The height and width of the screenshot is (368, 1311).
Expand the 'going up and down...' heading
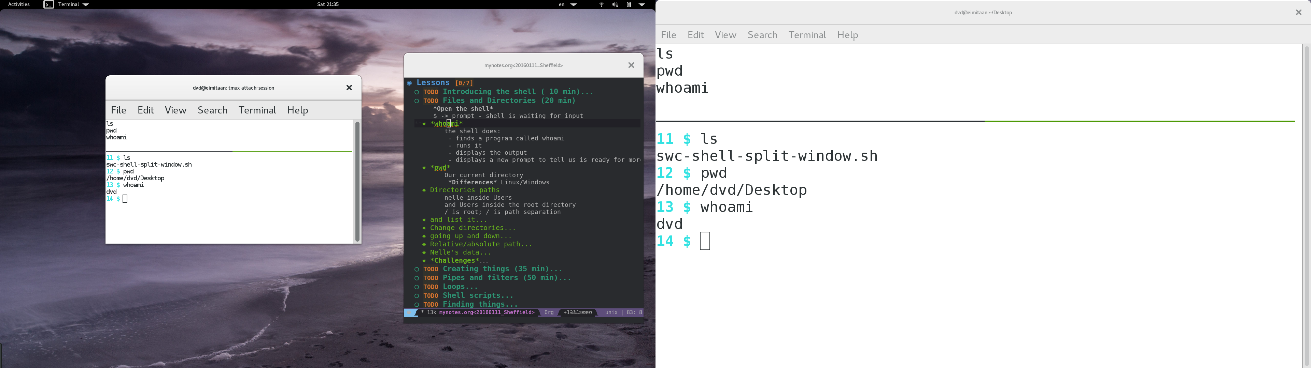coord(471,236)
